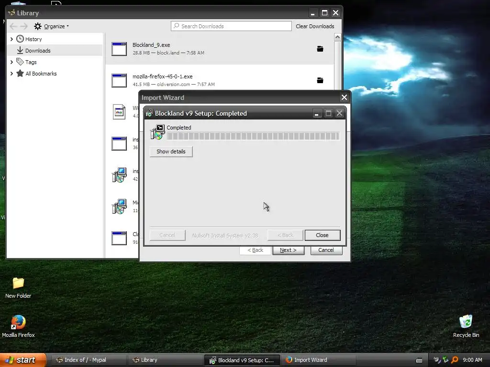Viewport: 490px width, 367px height.
Task: Expand the Tags tree item
Action: click(x=11, y=62)
